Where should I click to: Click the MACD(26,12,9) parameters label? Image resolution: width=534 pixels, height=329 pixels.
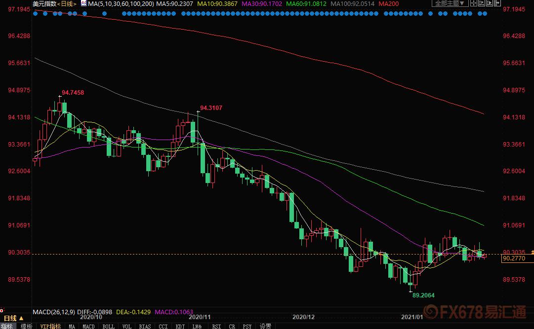click(x=54, y=312)
